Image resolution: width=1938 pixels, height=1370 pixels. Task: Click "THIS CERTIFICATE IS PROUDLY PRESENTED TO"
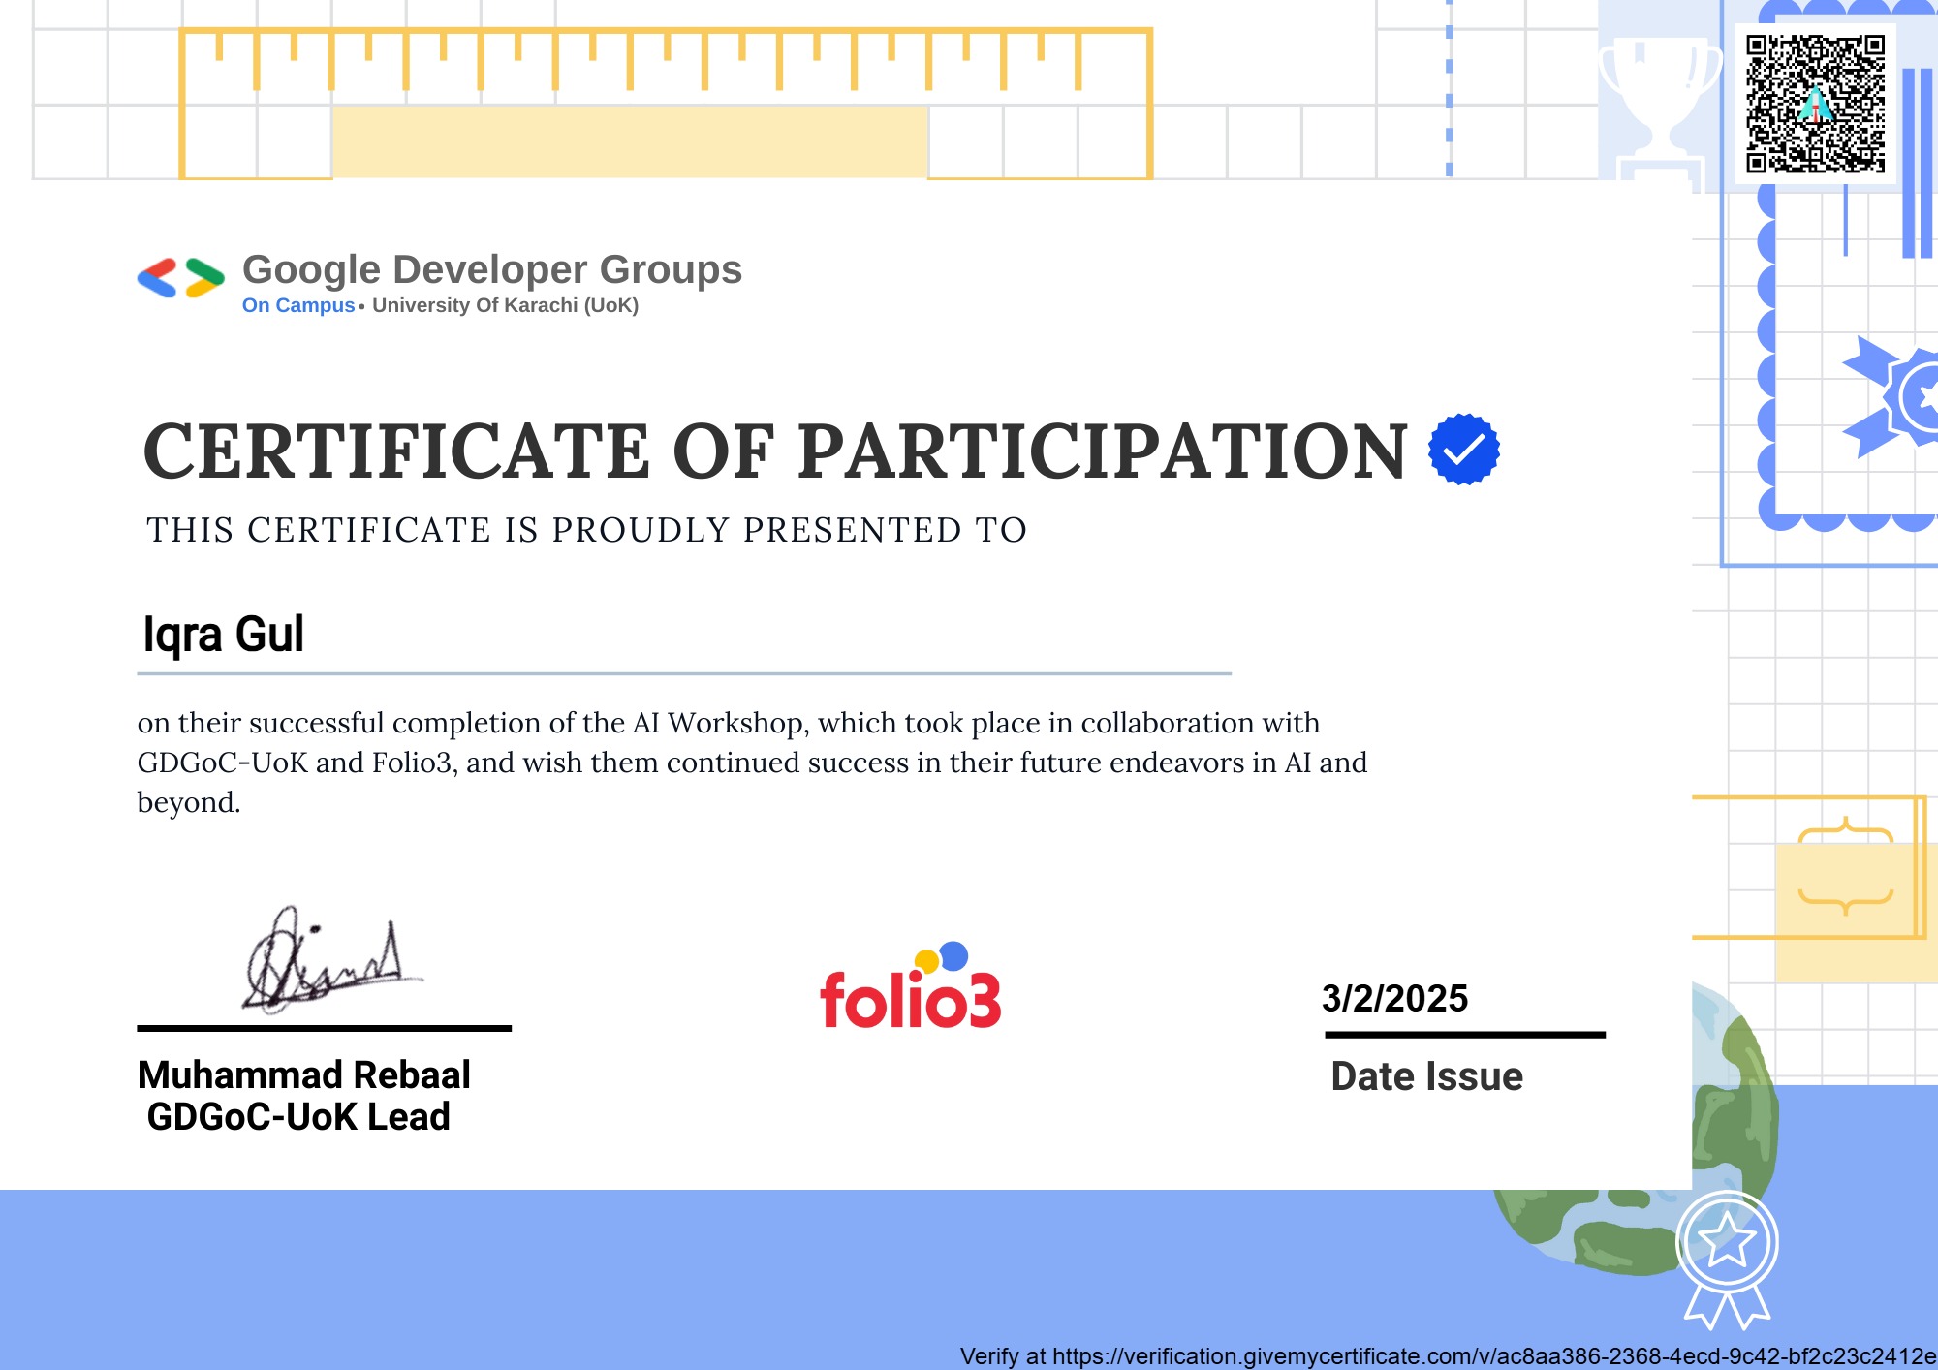(x=586, y=530)
